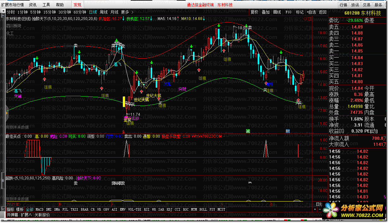The width and height of the screenshot is (389, 223).
Task: Switch indicator to EMV
Action: click(x=123, y=209)
